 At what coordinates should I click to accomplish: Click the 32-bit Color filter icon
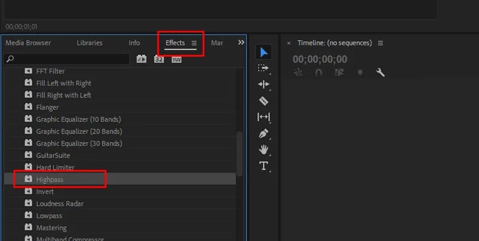(x=159, y=59)
